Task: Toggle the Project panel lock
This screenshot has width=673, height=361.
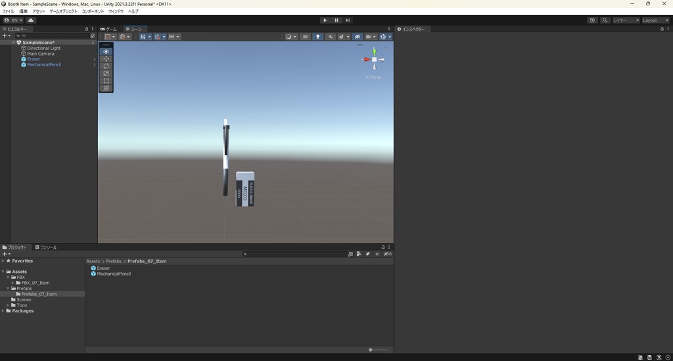Action: pyautogui.click(x=383, y=247)
